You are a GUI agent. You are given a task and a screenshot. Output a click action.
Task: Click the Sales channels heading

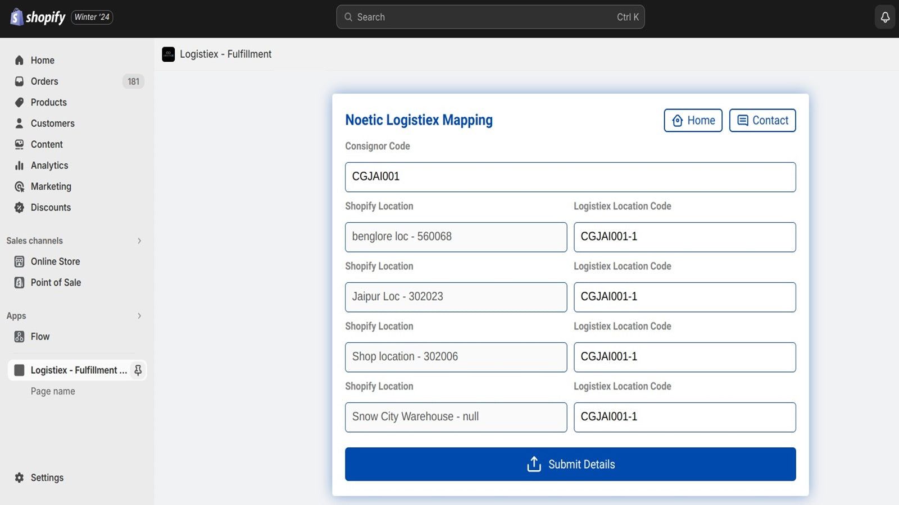click(x=34, y=241)
